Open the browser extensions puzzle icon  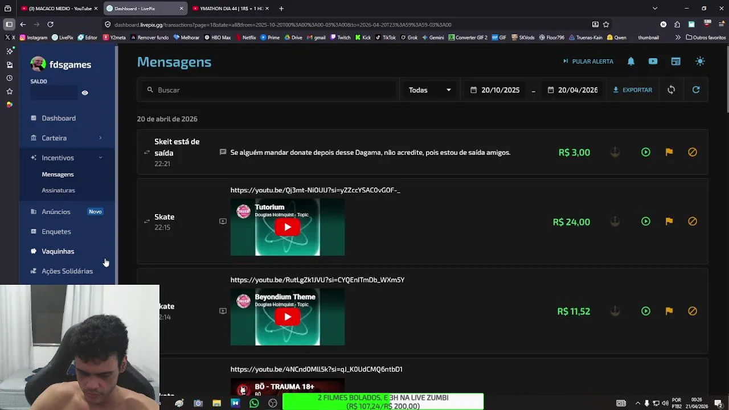click(677, 24)
